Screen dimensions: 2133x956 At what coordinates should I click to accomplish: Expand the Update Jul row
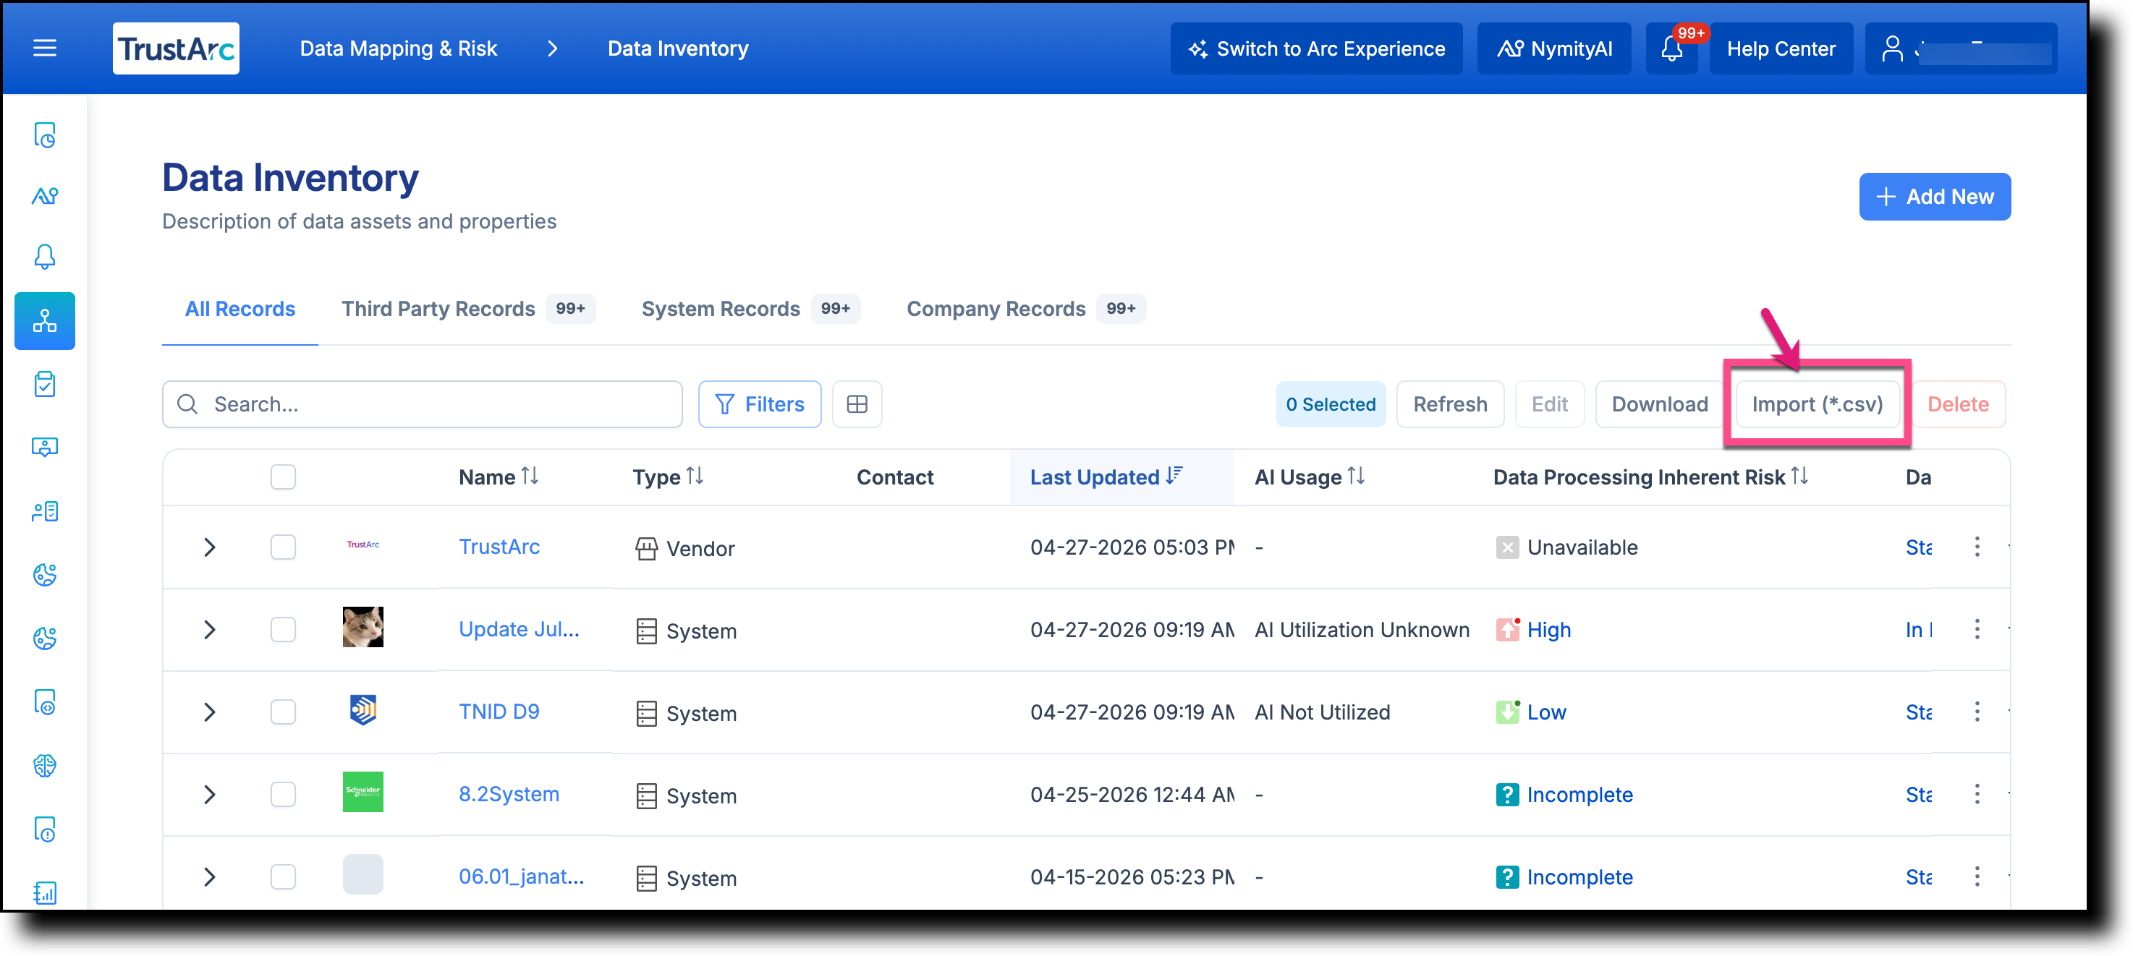coord(210,630)
